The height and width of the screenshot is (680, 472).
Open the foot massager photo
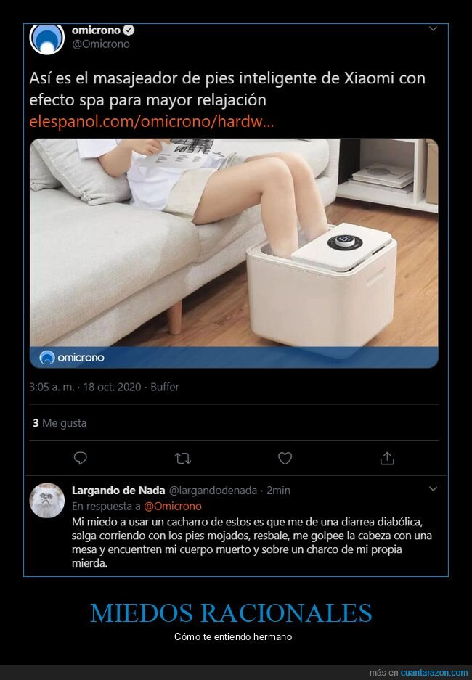(x=234, y=253)
